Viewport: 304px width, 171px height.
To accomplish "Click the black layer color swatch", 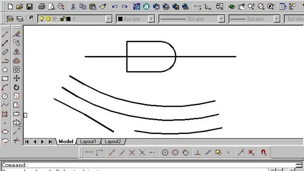I will (x=68, y=19).
